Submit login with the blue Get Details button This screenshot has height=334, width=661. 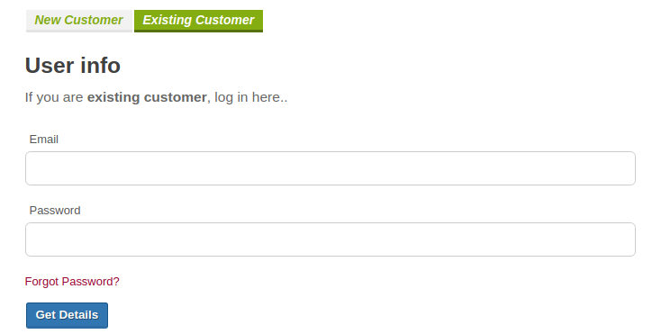coord(67,315)
